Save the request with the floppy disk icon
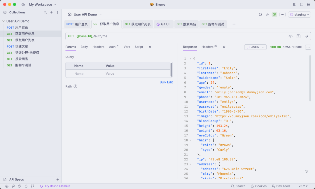 click(298, 36)
